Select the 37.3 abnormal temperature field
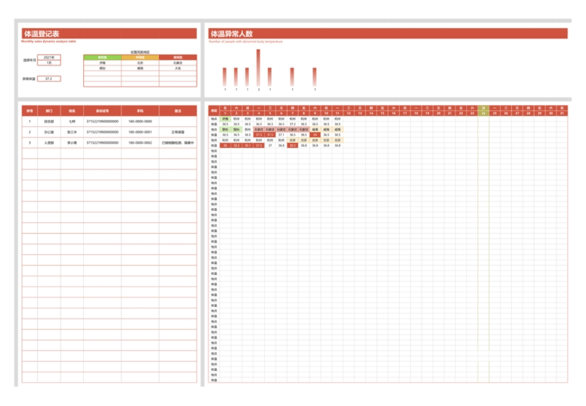586x406 pixels. (48, 78)
